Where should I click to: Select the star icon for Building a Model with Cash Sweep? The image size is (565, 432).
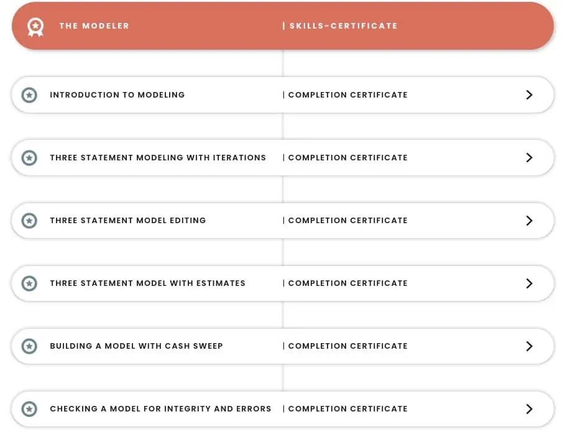click(x=29, y=346)
